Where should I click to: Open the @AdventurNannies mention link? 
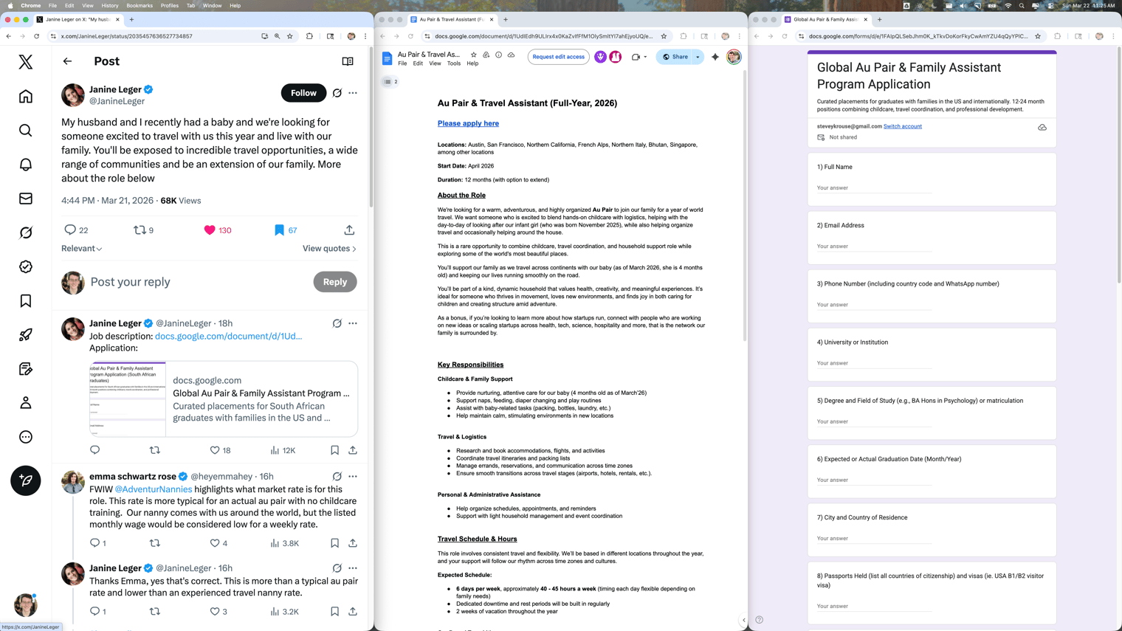[154, 489]
